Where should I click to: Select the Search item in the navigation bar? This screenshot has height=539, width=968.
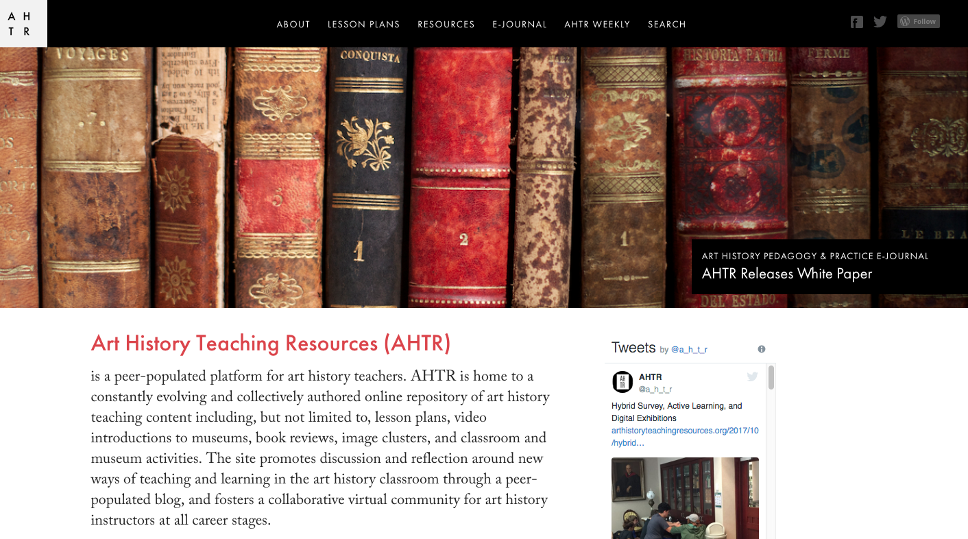(666, 24)
